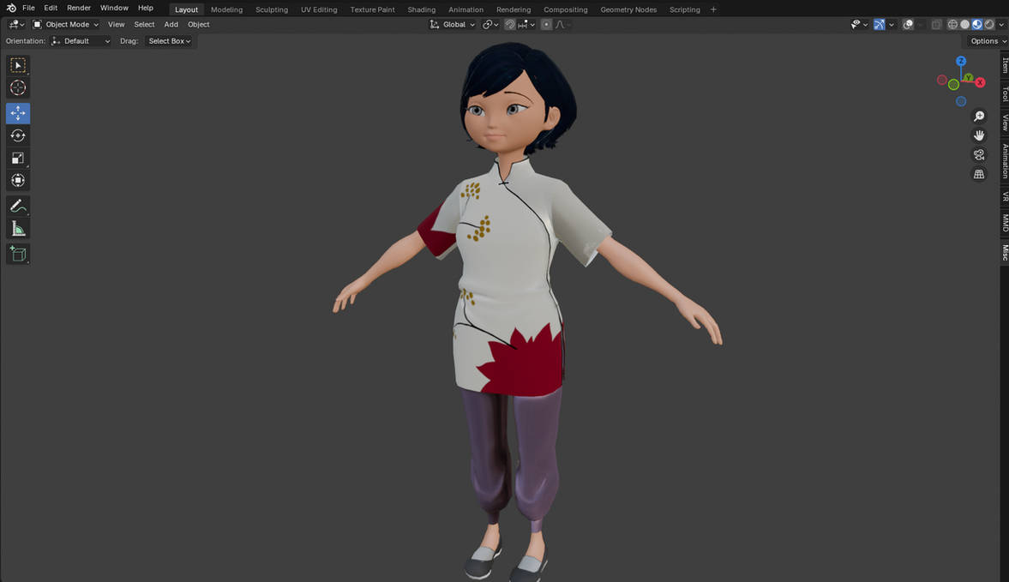Open the Render menu
The image size is (1009, 582).
78,7
